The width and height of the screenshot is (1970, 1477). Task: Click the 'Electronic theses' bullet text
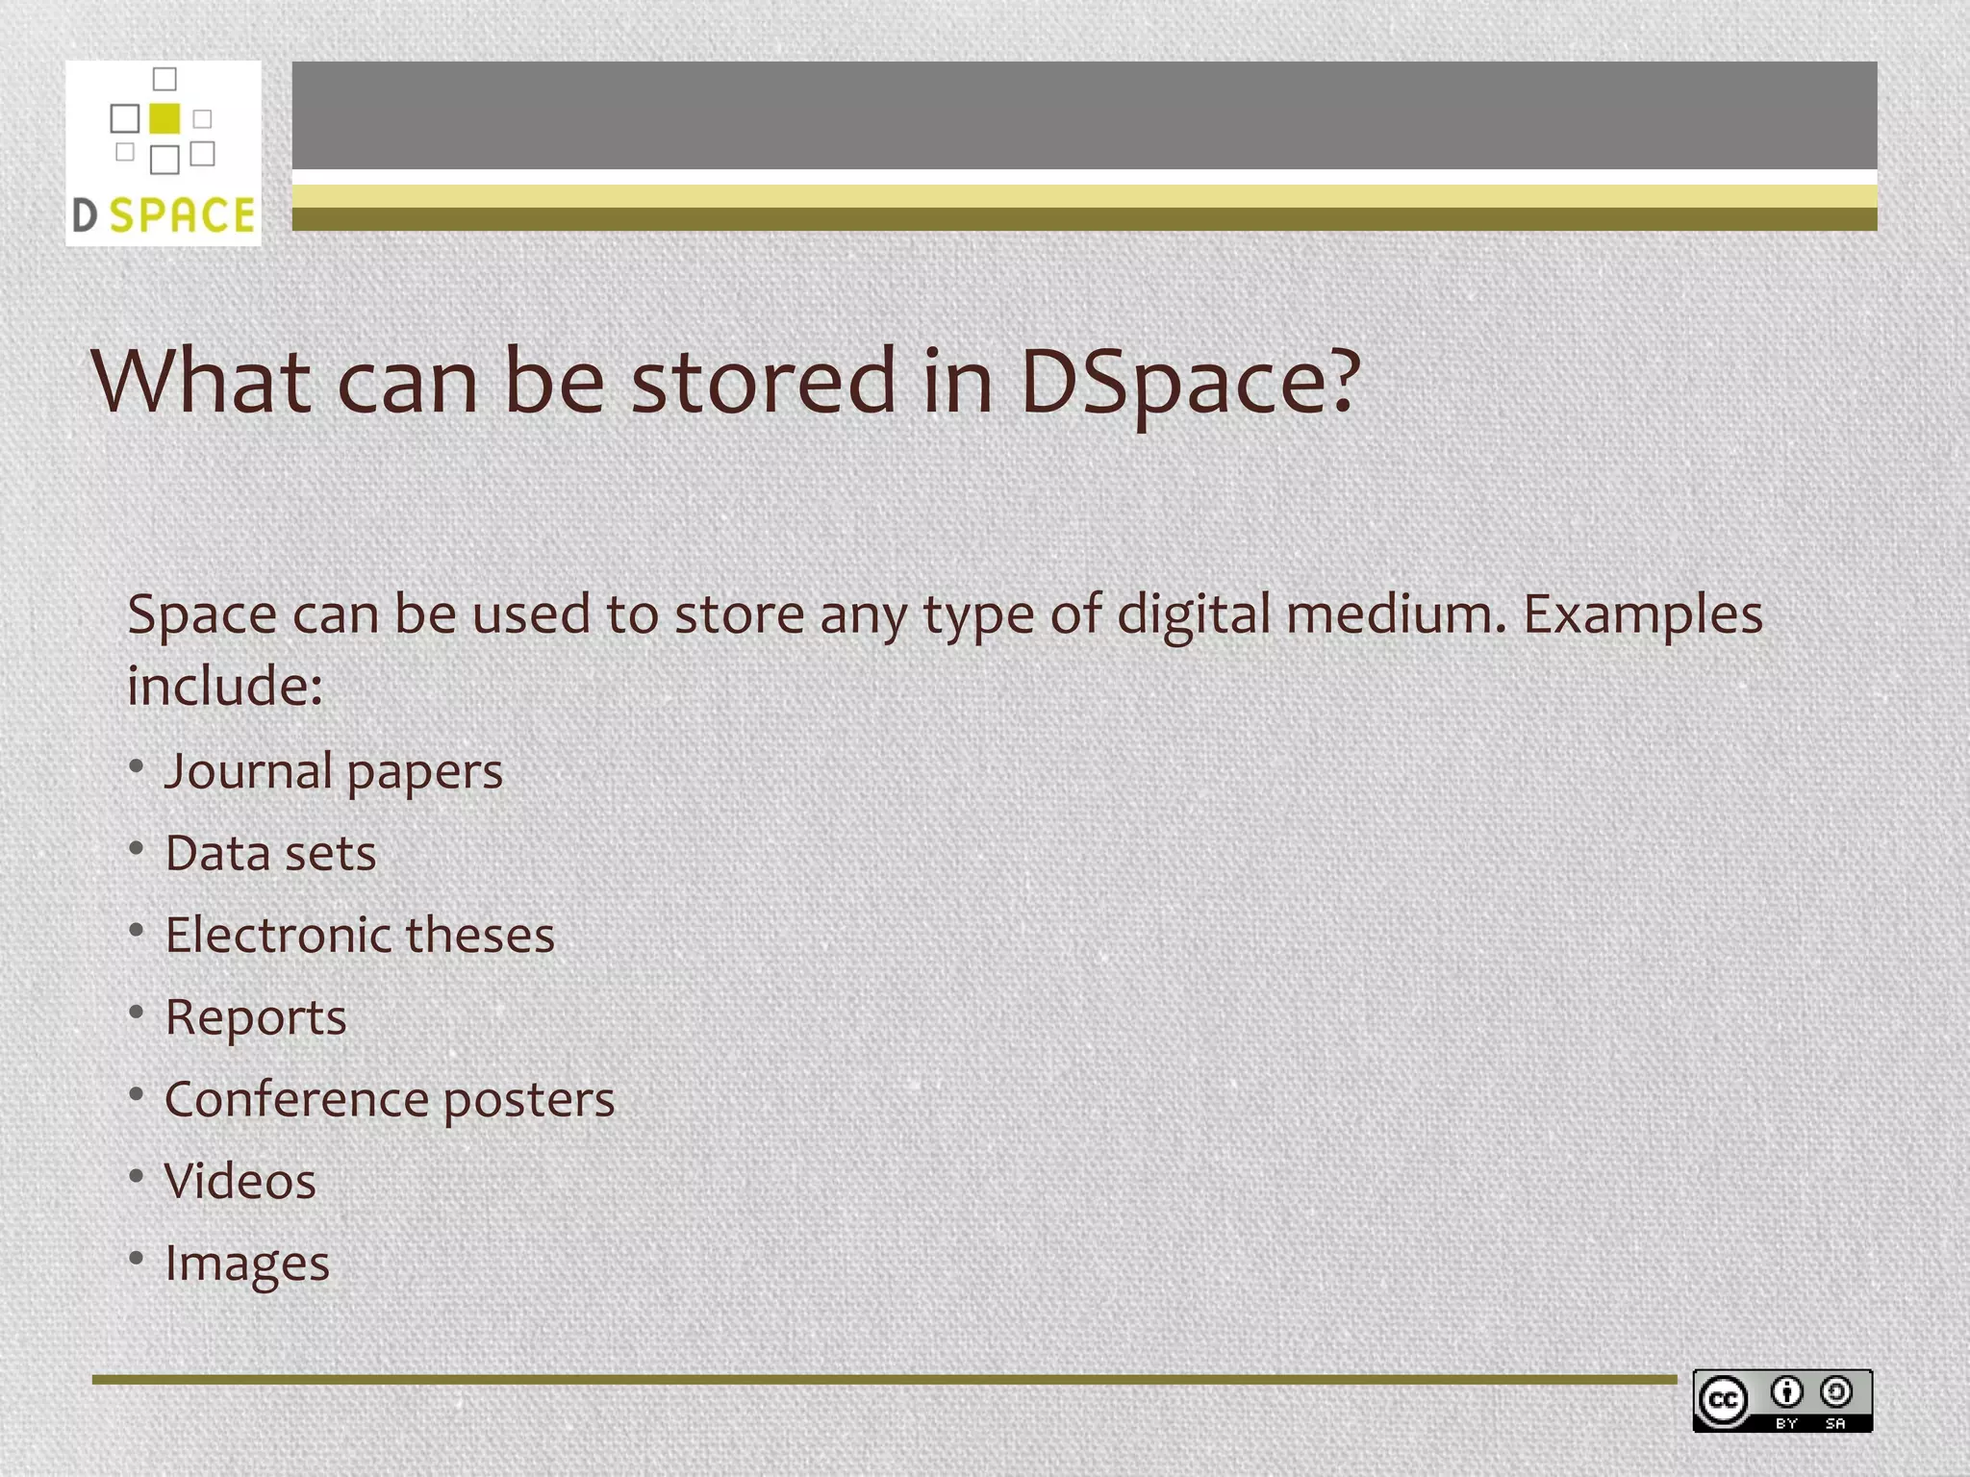(x=360, y=935)
